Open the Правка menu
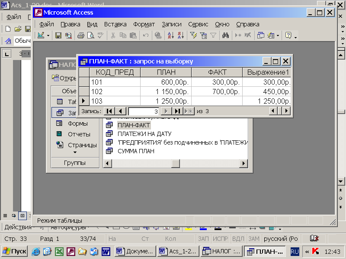Screen dimensions: 346x259 (70, 24)
